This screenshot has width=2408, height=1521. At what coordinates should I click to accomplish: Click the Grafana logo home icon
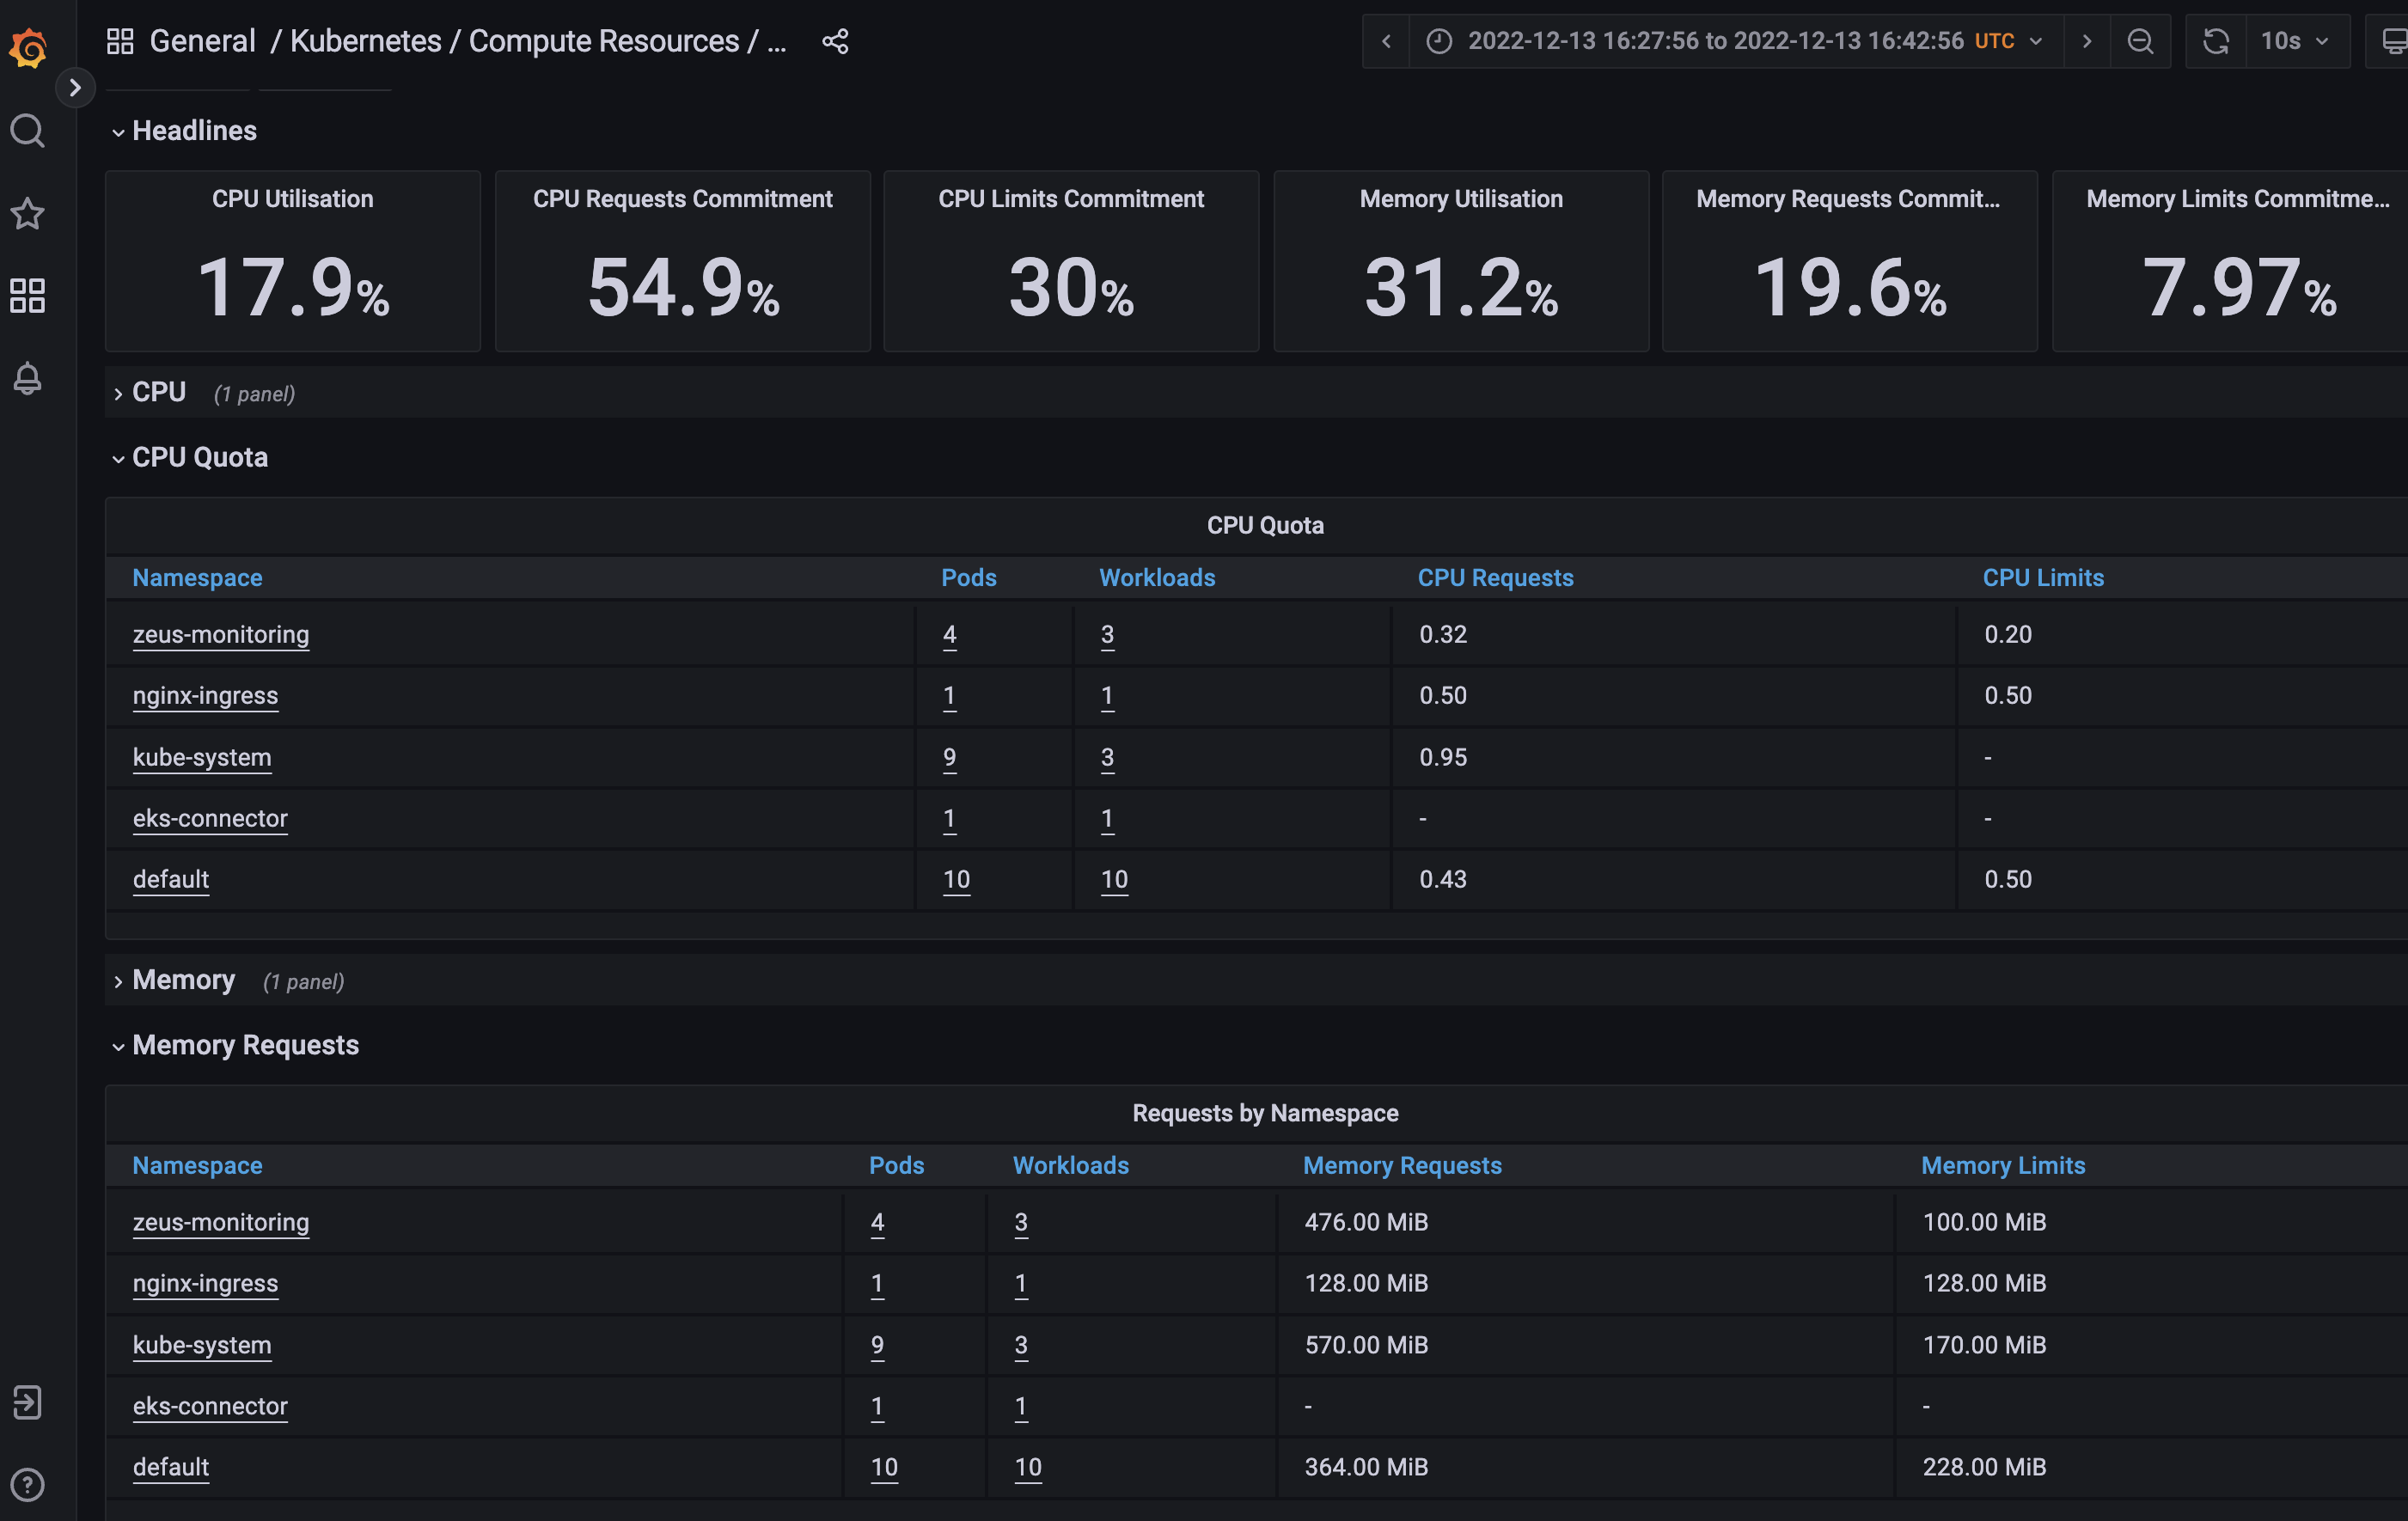[28, 47]
